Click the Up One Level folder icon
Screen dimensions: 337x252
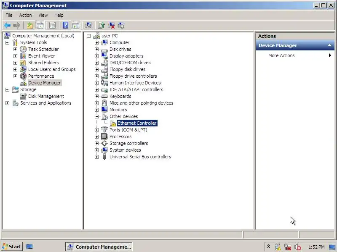click(30, 26)
